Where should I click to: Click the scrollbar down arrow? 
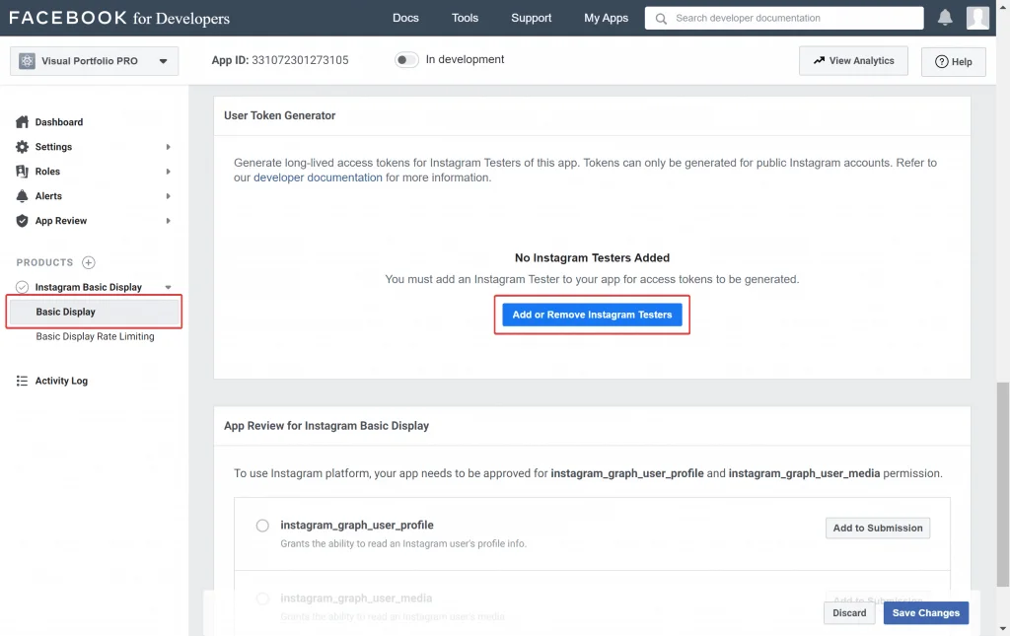coord(1002,629)
